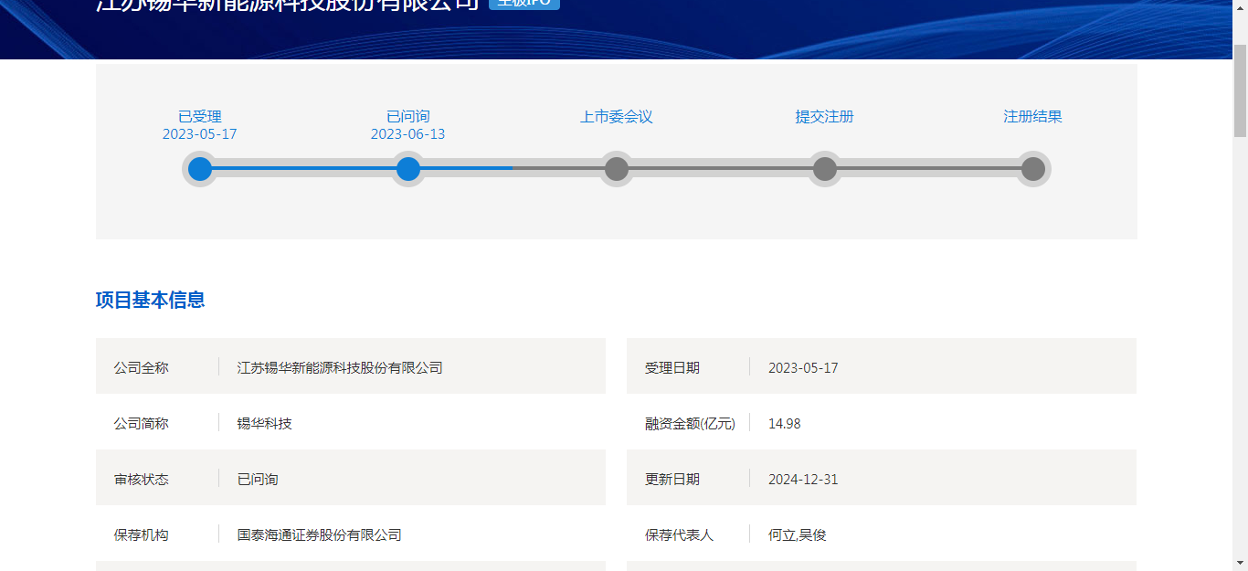Select the 上市委会议 stage label
This screenshot has width=1248, height=571.
(x=617, y=117)
